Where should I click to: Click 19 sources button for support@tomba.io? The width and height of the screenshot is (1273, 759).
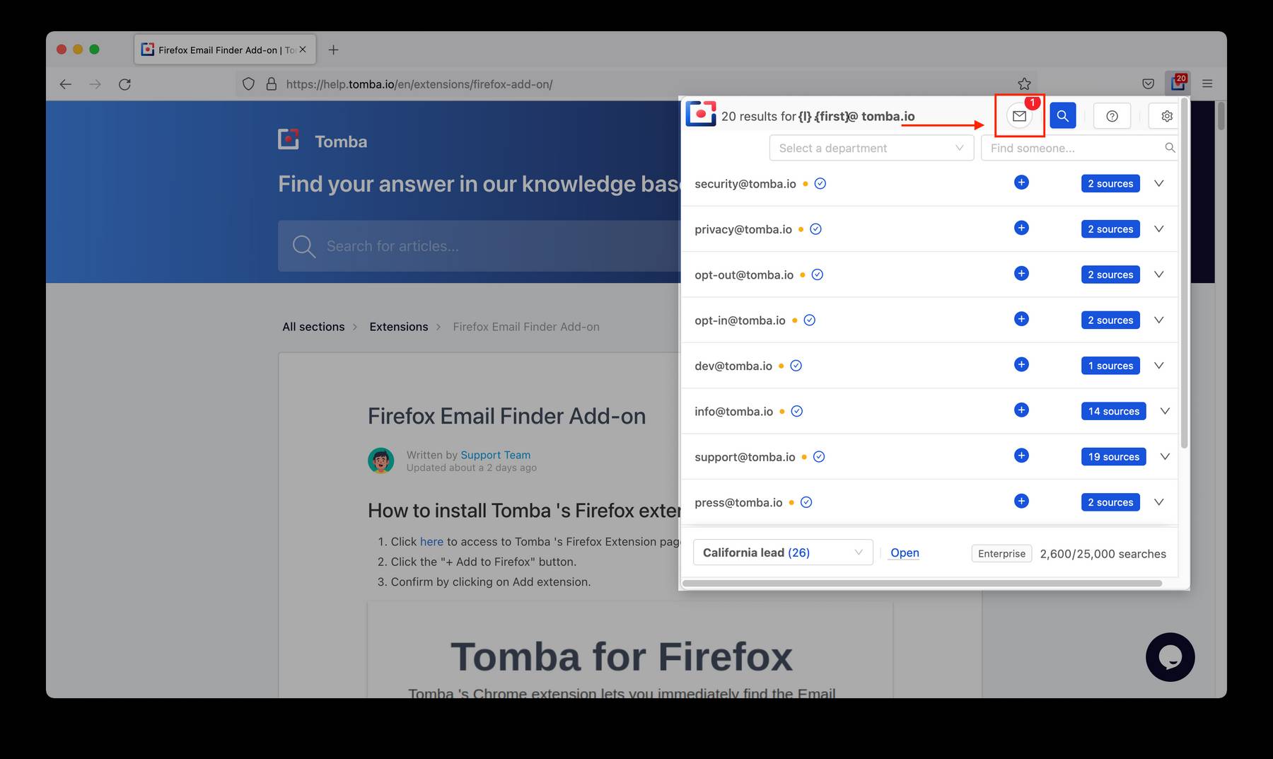pyautogui.click(x=1113, y=457)
